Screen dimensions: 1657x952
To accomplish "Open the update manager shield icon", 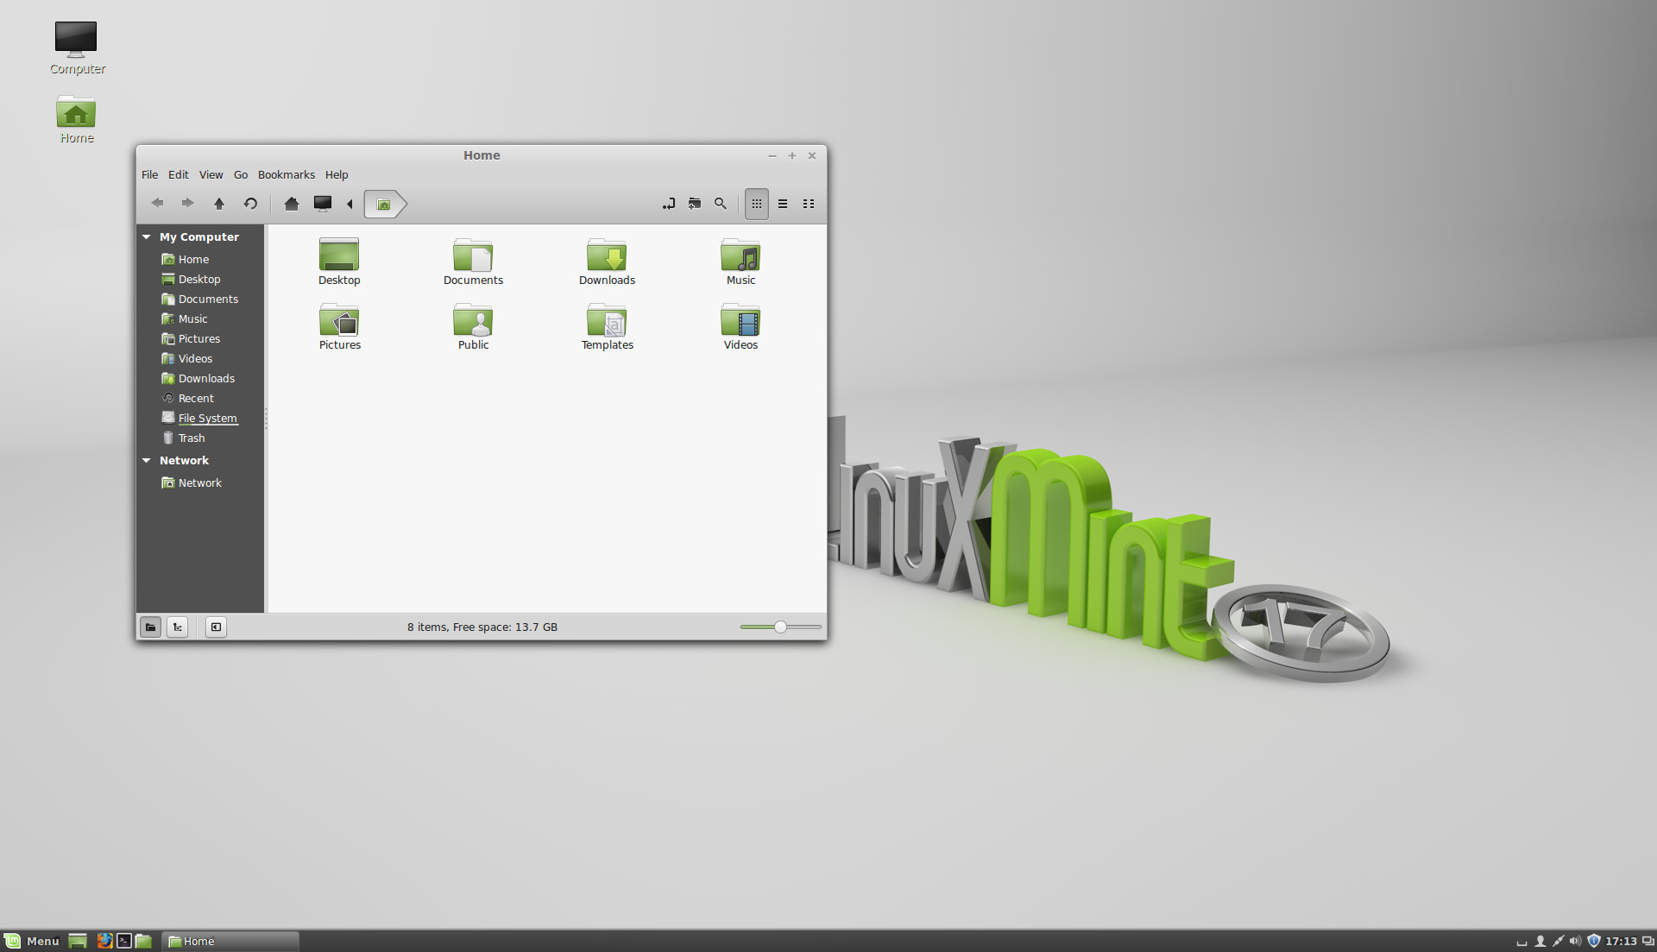I will click(1594, 942).
